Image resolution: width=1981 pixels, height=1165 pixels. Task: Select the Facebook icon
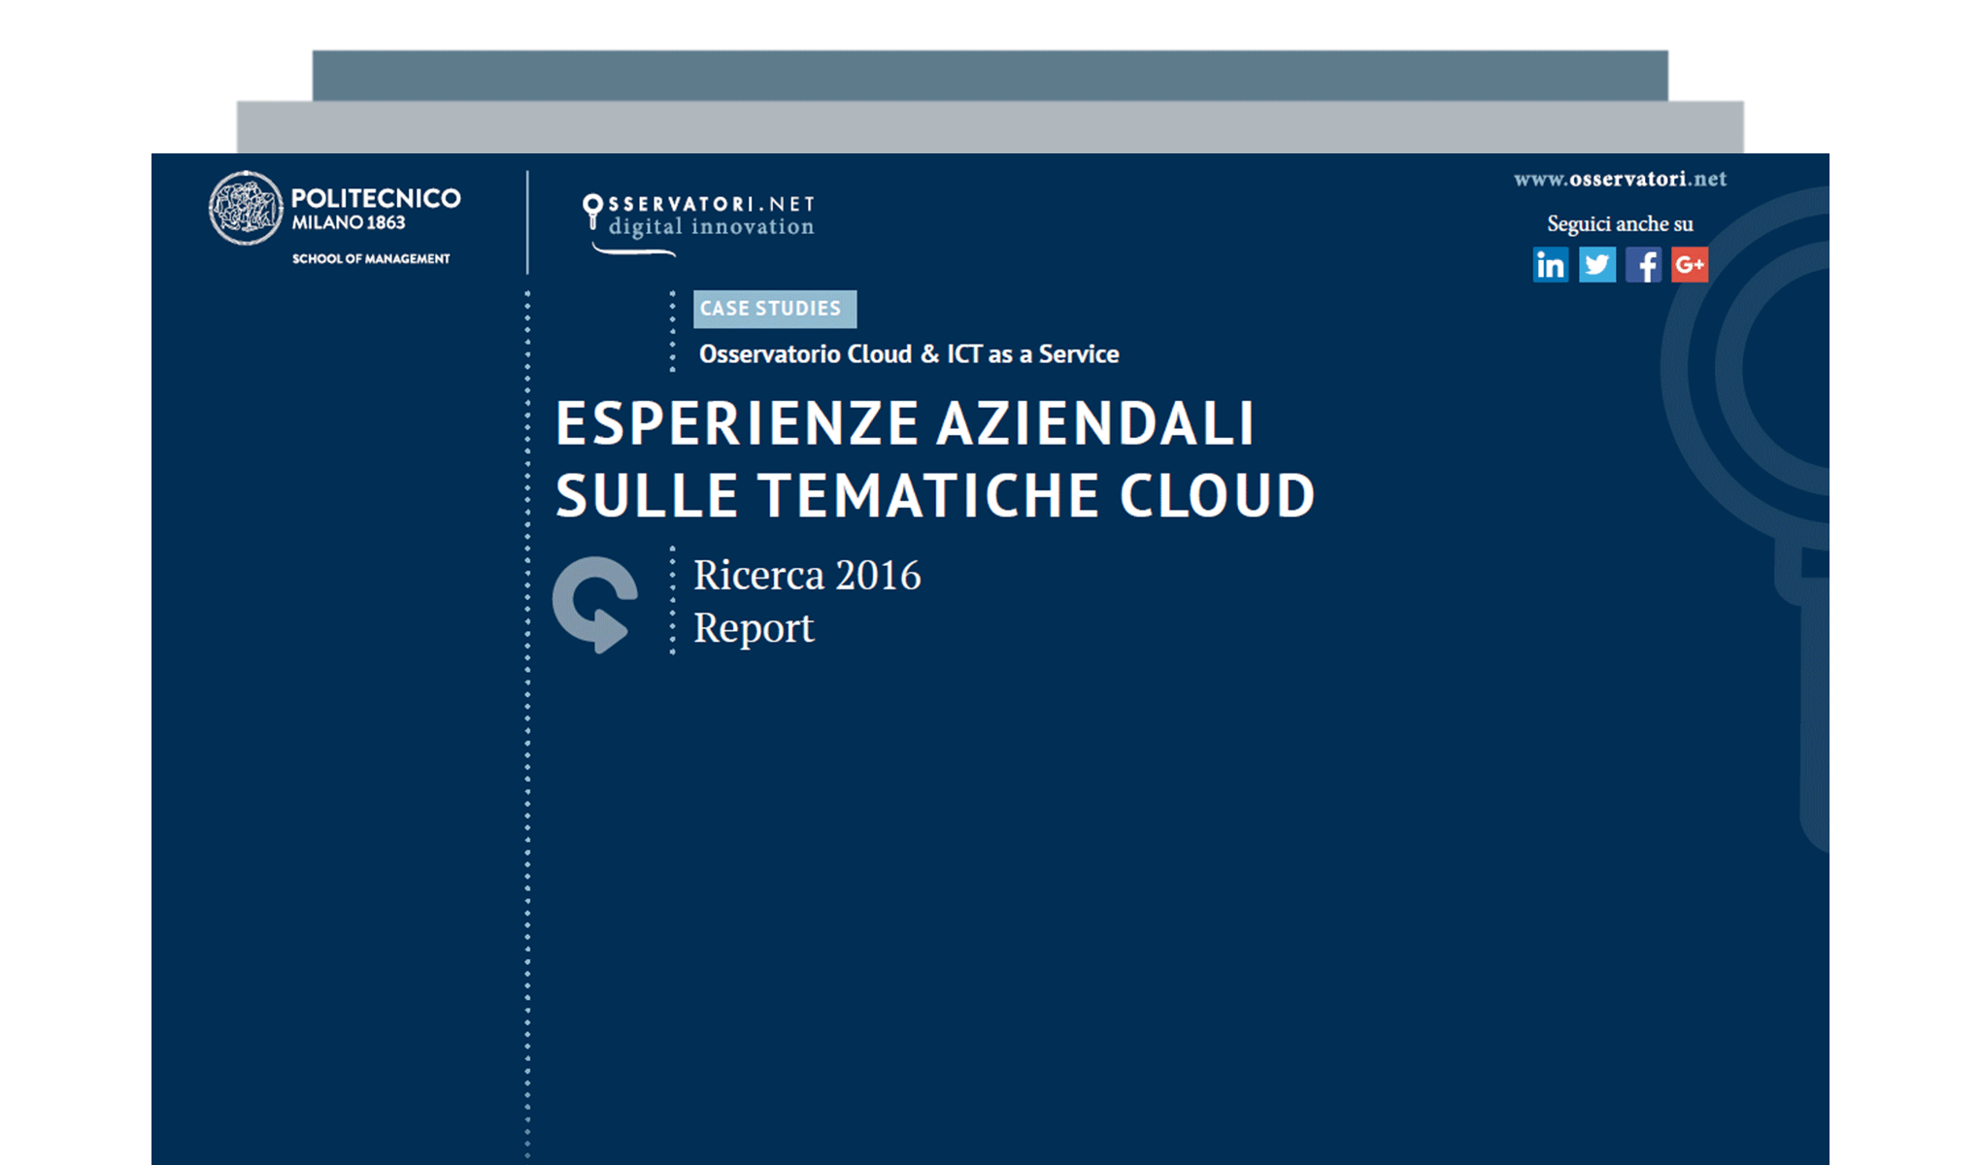coord(1644,265)
